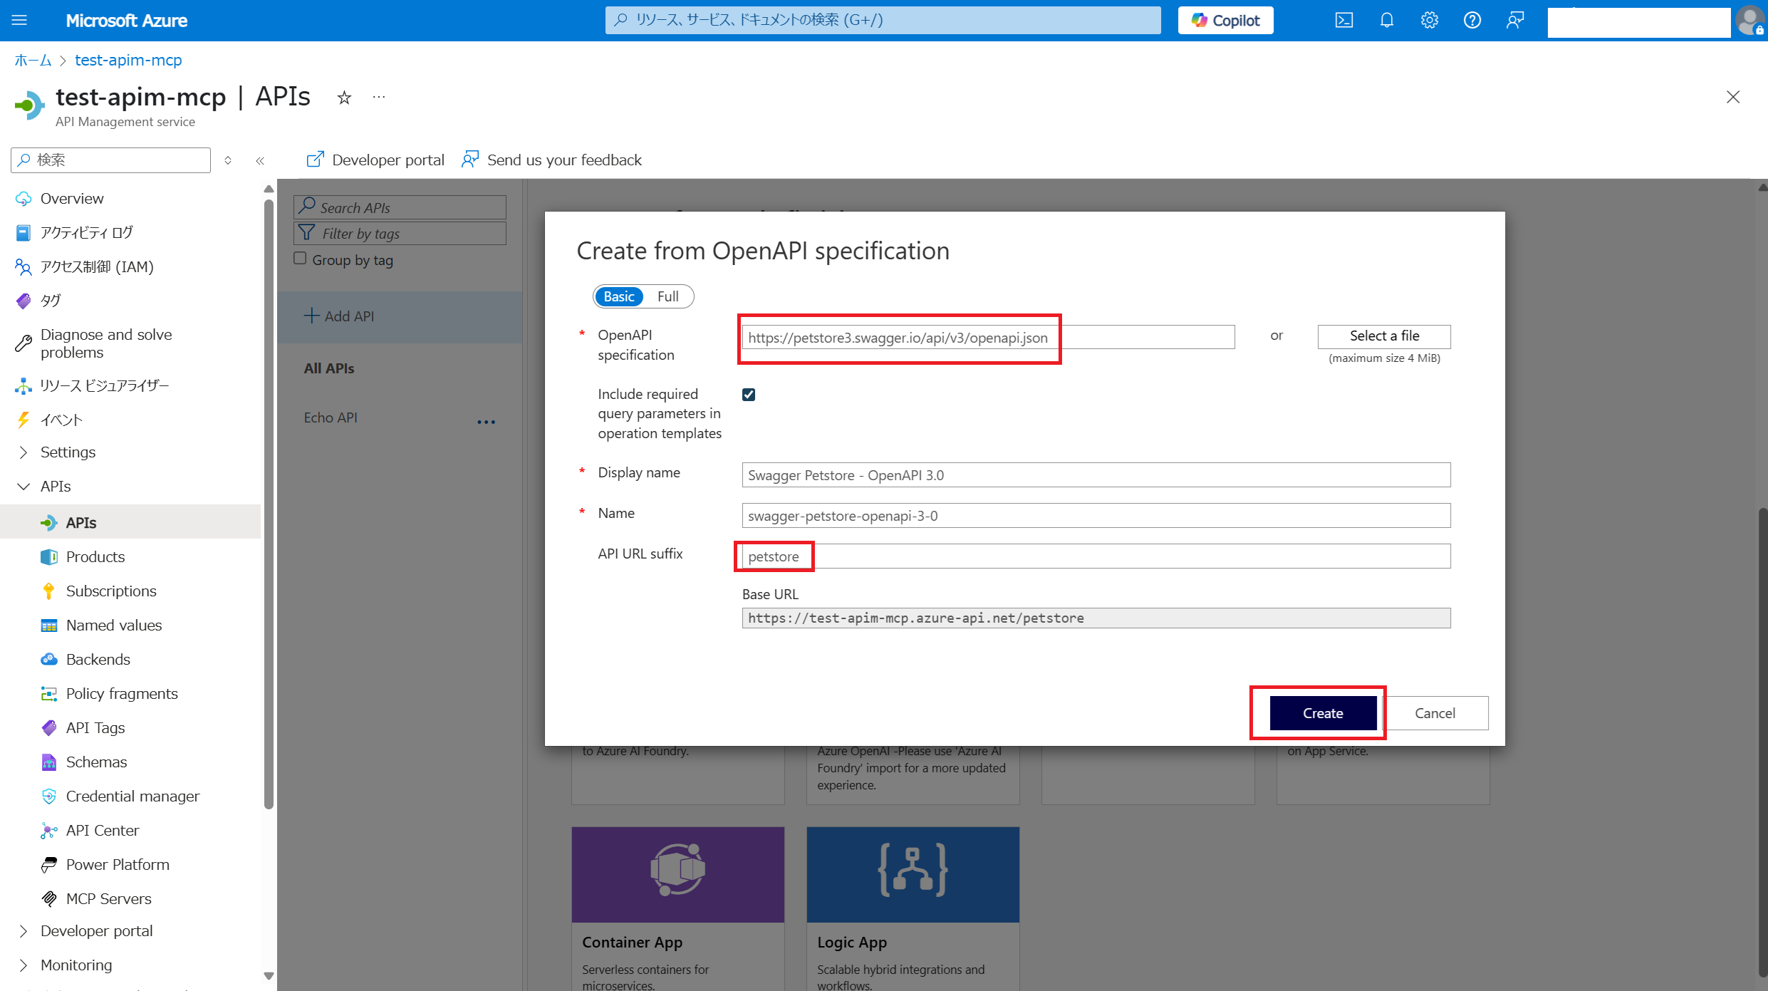Open リソース ビジュアライザー in the sidebar
Screen dimensions: 1768x991
[104, 385]
